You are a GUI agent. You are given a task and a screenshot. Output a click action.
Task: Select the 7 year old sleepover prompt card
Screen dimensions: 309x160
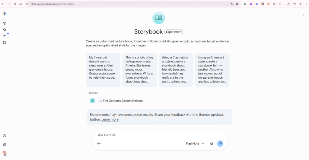103,70
